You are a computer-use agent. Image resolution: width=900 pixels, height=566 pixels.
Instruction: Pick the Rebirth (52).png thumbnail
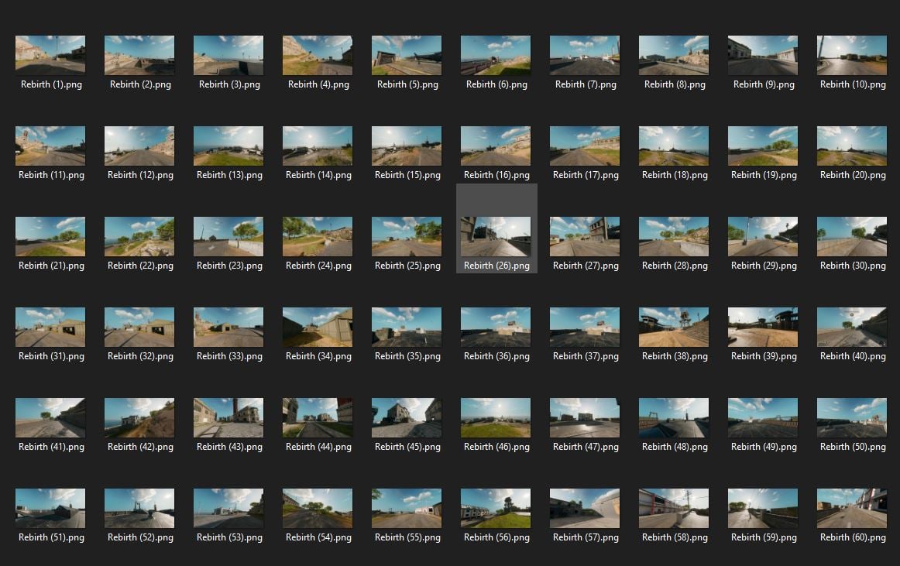[139, 509]
